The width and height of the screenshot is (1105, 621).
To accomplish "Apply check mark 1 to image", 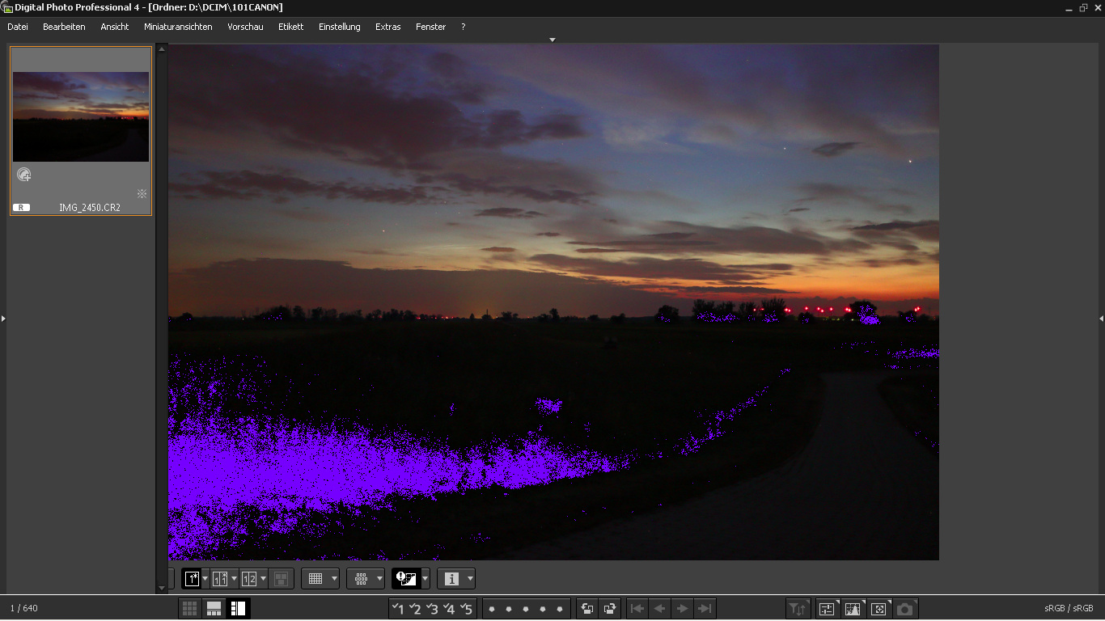I will pos(398,609).
